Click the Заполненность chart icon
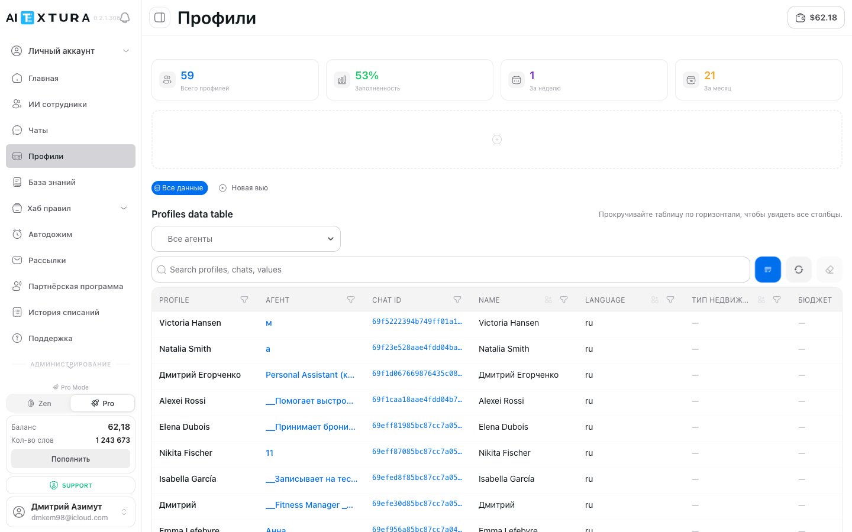 pyautogui.click(x=342, y=80)
